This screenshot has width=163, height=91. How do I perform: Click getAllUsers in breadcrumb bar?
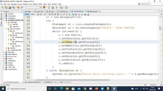coord(48,82)
